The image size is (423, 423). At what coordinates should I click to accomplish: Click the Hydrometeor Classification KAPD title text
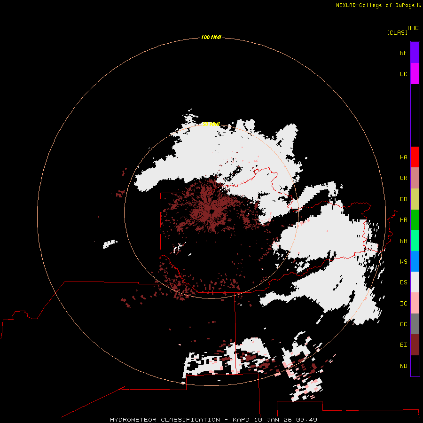(x=213, y=420)
